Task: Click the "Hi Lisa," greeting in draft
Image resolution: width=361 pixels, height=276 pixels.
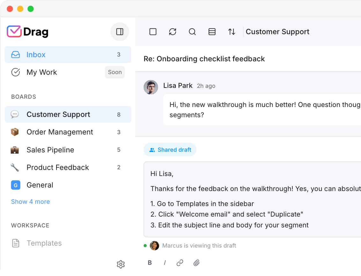Action: coord(162,174)
